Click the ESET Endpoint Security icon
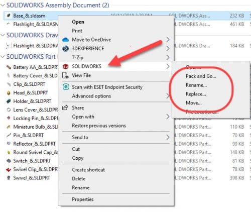Screen dimensions: 251x212 point(66,87)
